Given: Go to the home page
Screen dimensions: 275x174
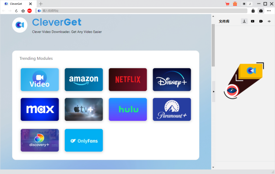Looking at the screenshot, I should [x=23, y=11].
